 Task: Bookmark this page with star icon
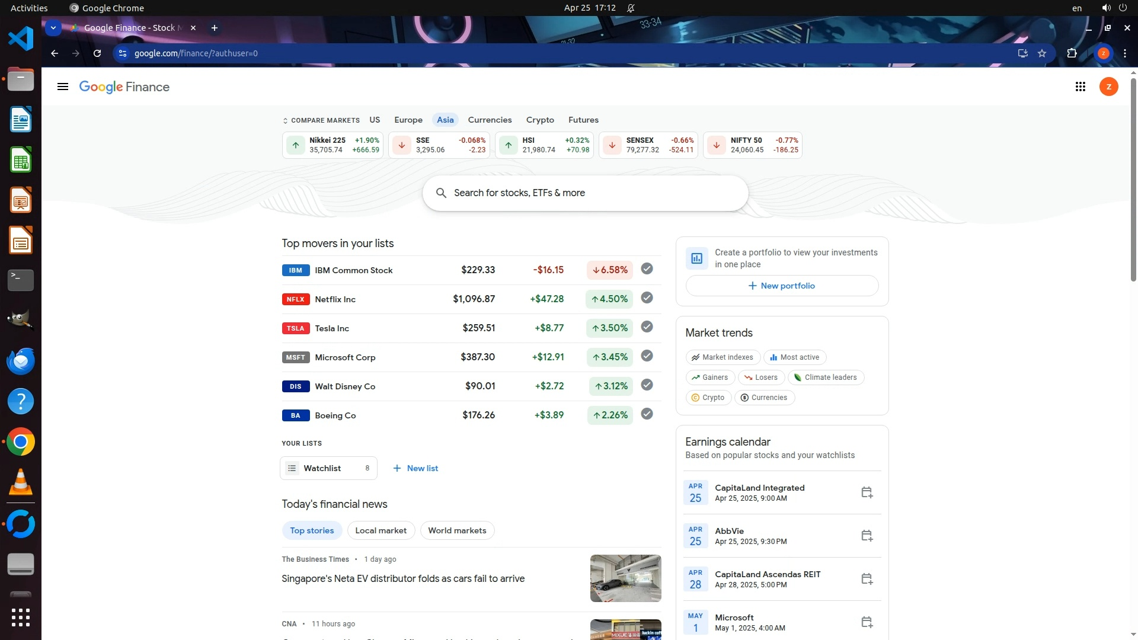[x=1042, y=53]
